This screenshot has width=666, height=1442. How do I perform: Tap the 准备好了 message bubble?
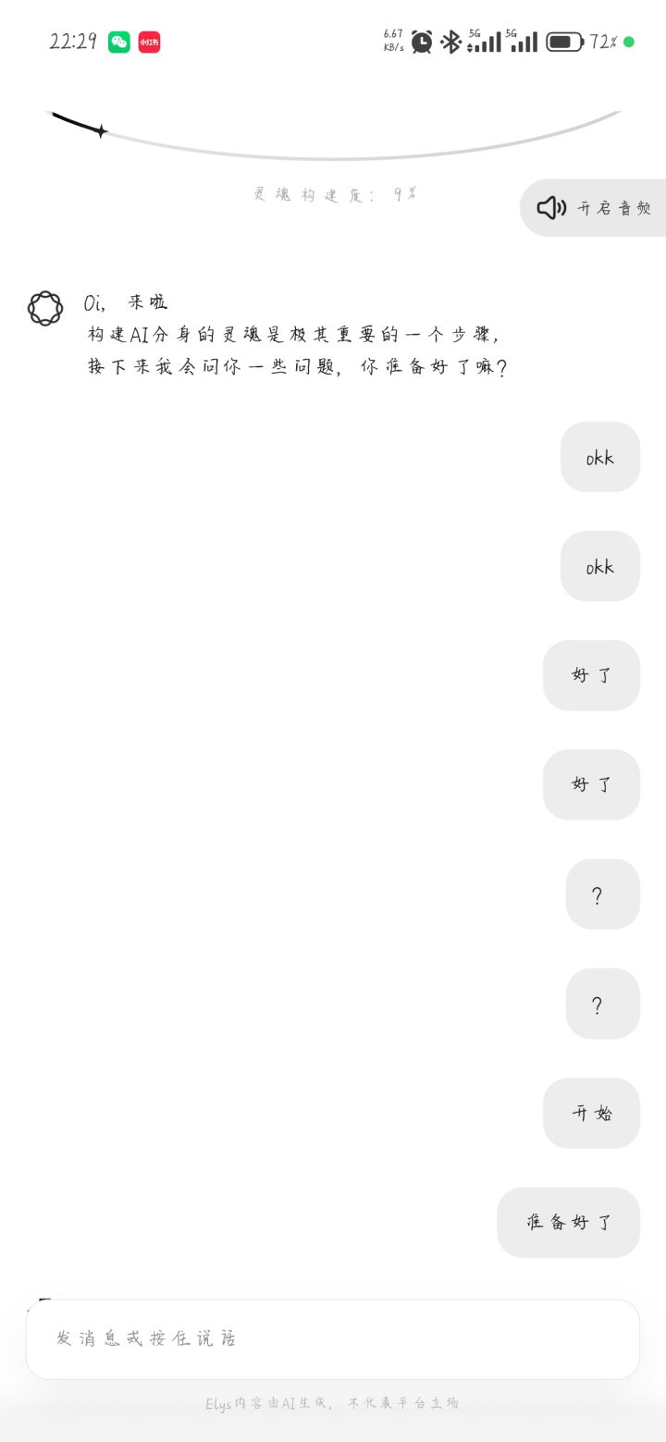coord(568,1222)
